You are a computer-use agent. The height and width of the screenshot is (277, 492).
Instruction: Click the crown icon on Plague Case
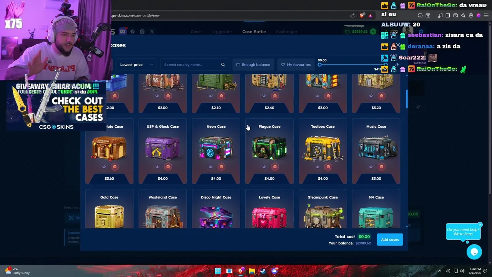264,167
